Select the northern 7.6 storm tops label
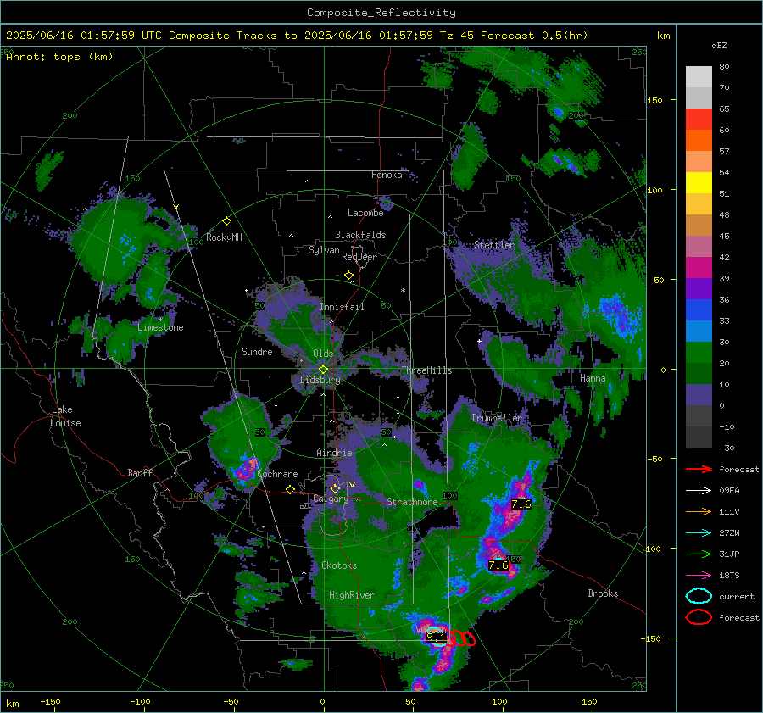 (521, 504)
